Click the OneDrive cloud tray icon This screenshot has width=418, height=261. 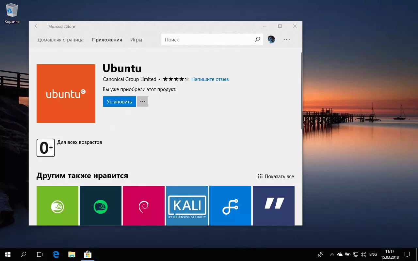point(340,254)
